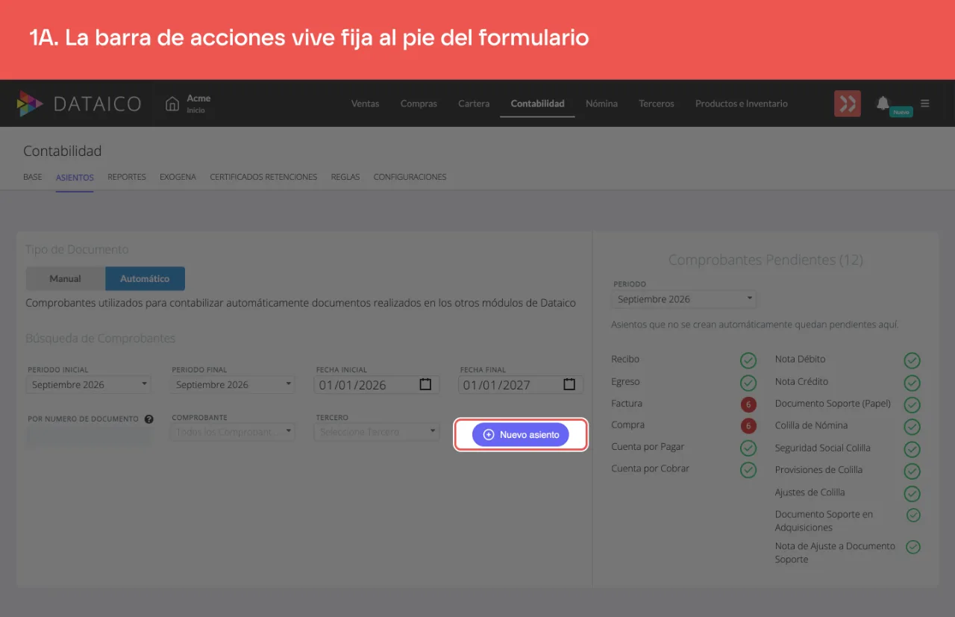955x617 pixels.
Task: Click the check icon for Cuenta por Pagar
Action: 748,448
